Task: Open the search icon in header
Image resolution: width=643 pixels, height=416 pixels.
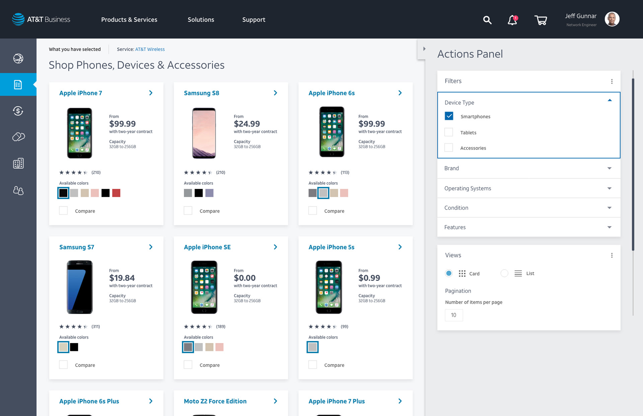Action: coord(487,20)
